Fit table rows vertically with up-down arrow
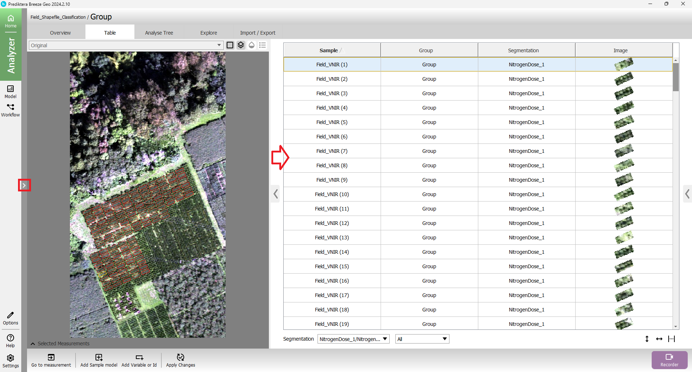Screen dimensions: 692x372 (x=647, y=339)
